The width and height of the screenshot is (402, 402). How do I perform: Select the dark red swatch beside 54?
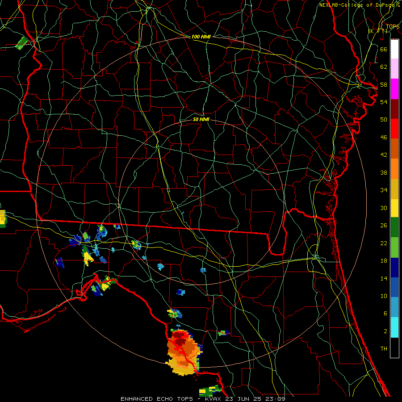394,109
